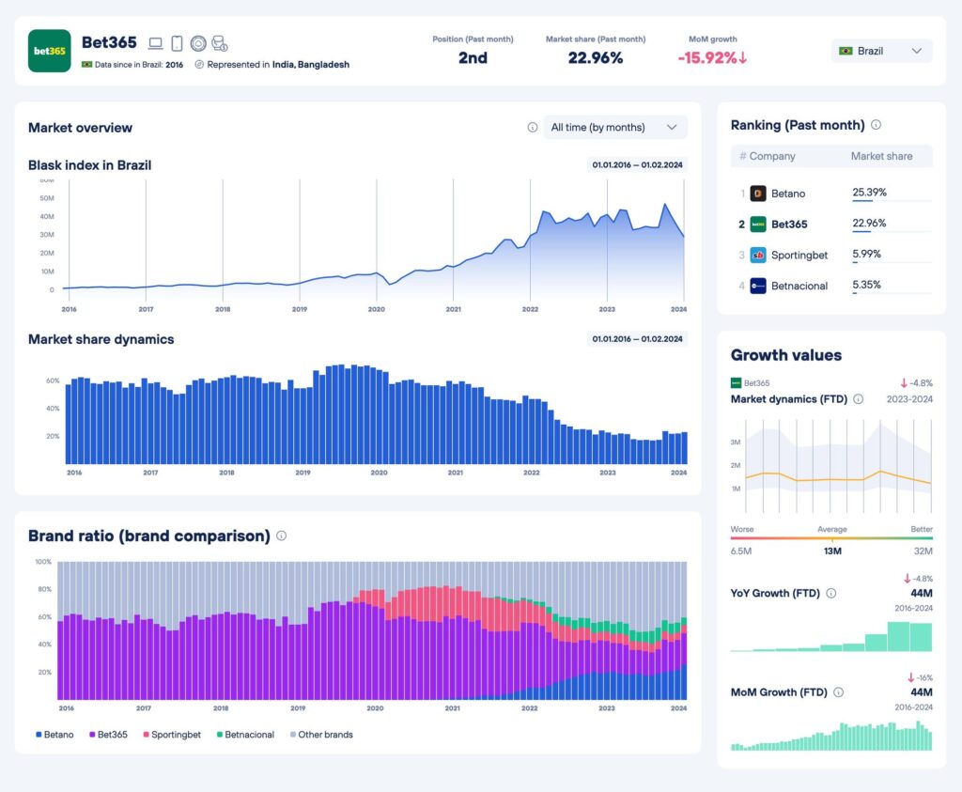The height and width of the screenshot is (792, 962).
Task: Click the Bet365 logo in the ranking list
Action: [x=758, y=225]
